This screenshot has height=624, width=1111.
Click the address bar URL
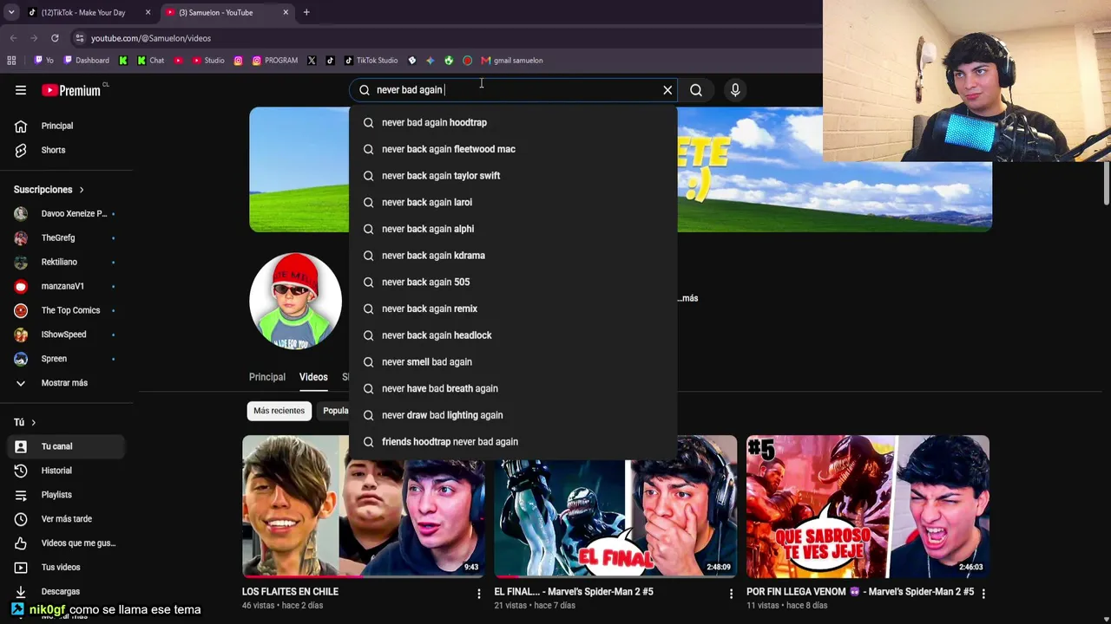(151, 38)
